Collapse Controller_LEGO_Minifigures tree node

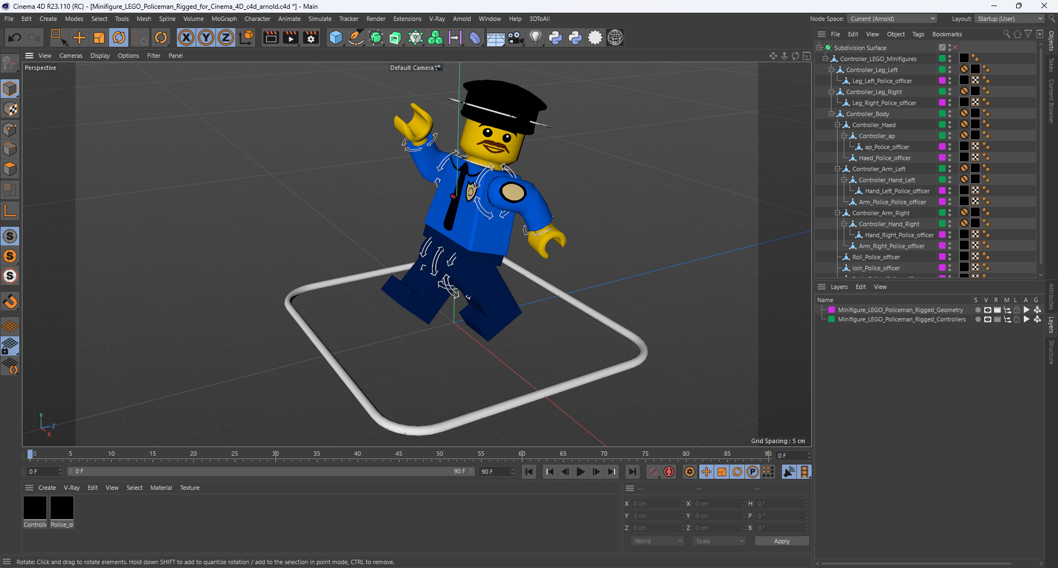click(825, 59)
